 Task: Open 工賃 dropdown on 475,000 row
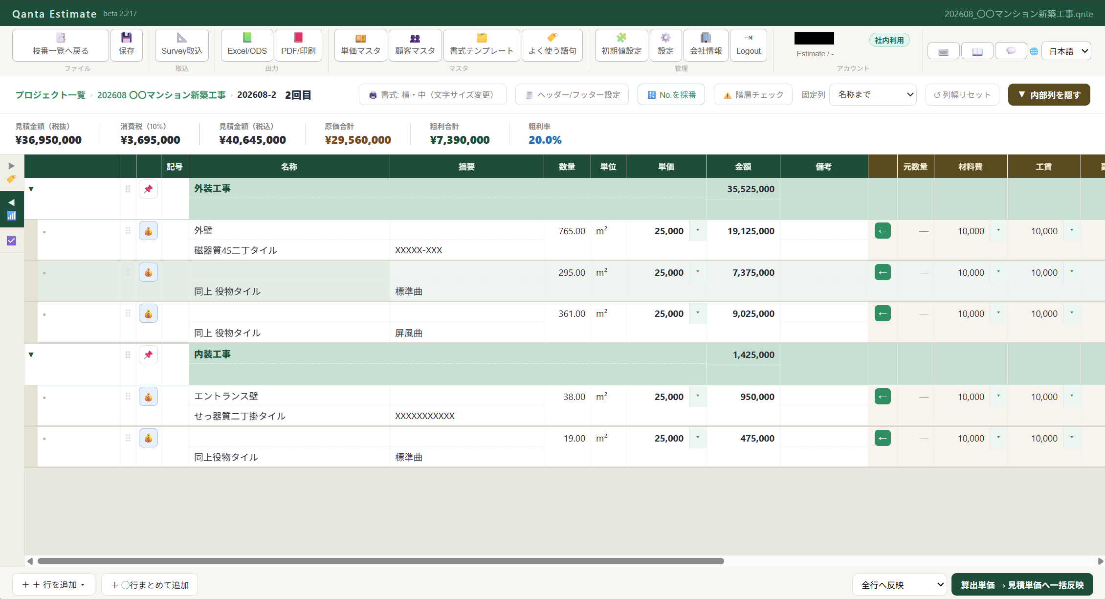click(1072, 438)
